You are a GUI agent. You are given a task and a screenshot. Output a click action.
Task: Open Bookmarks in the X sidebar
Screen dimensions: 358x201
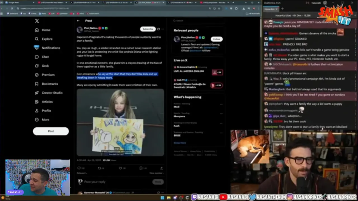pos(46,83)
